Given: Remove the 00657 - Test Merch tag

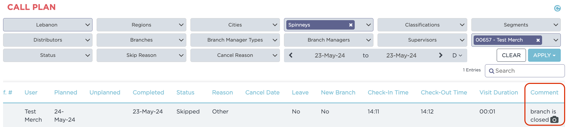Looking at the screenshot, I should 538,40.
